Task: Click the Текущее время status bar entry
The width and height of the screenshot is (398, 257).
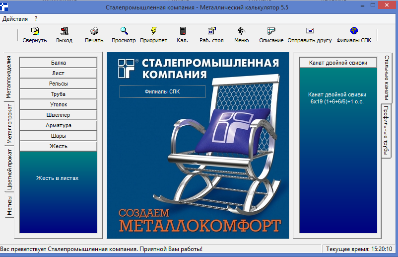Action: pos(359,249)
